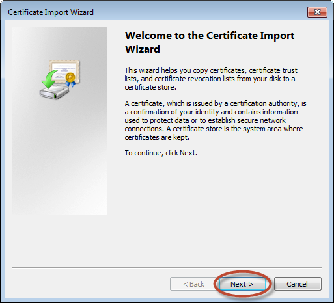The height and width of the screenshot is (303, 334).
Task: Click the grayed-out < Back button
Action: 193,284
